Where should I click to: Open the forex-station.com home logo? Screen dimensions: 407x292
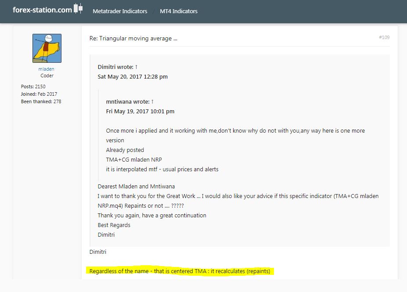point(47,9)
